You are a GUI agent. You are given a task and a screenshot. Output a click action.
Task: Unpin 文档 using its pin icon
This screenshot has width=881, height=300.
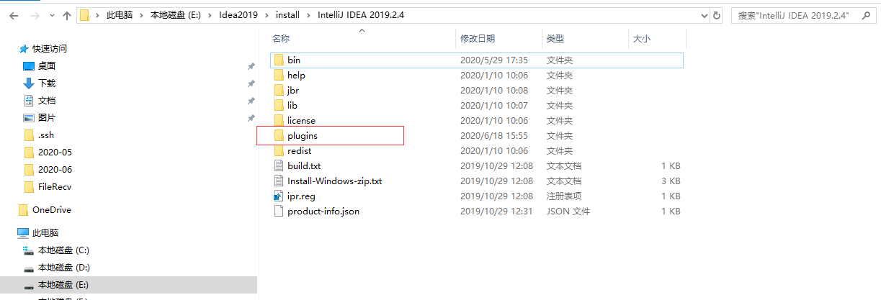[251, 101]
